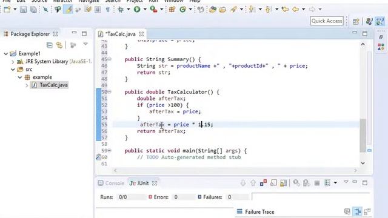388x218 pixels.
Task: Click the Debug bug icon
Action: click(x=121, y=10)
